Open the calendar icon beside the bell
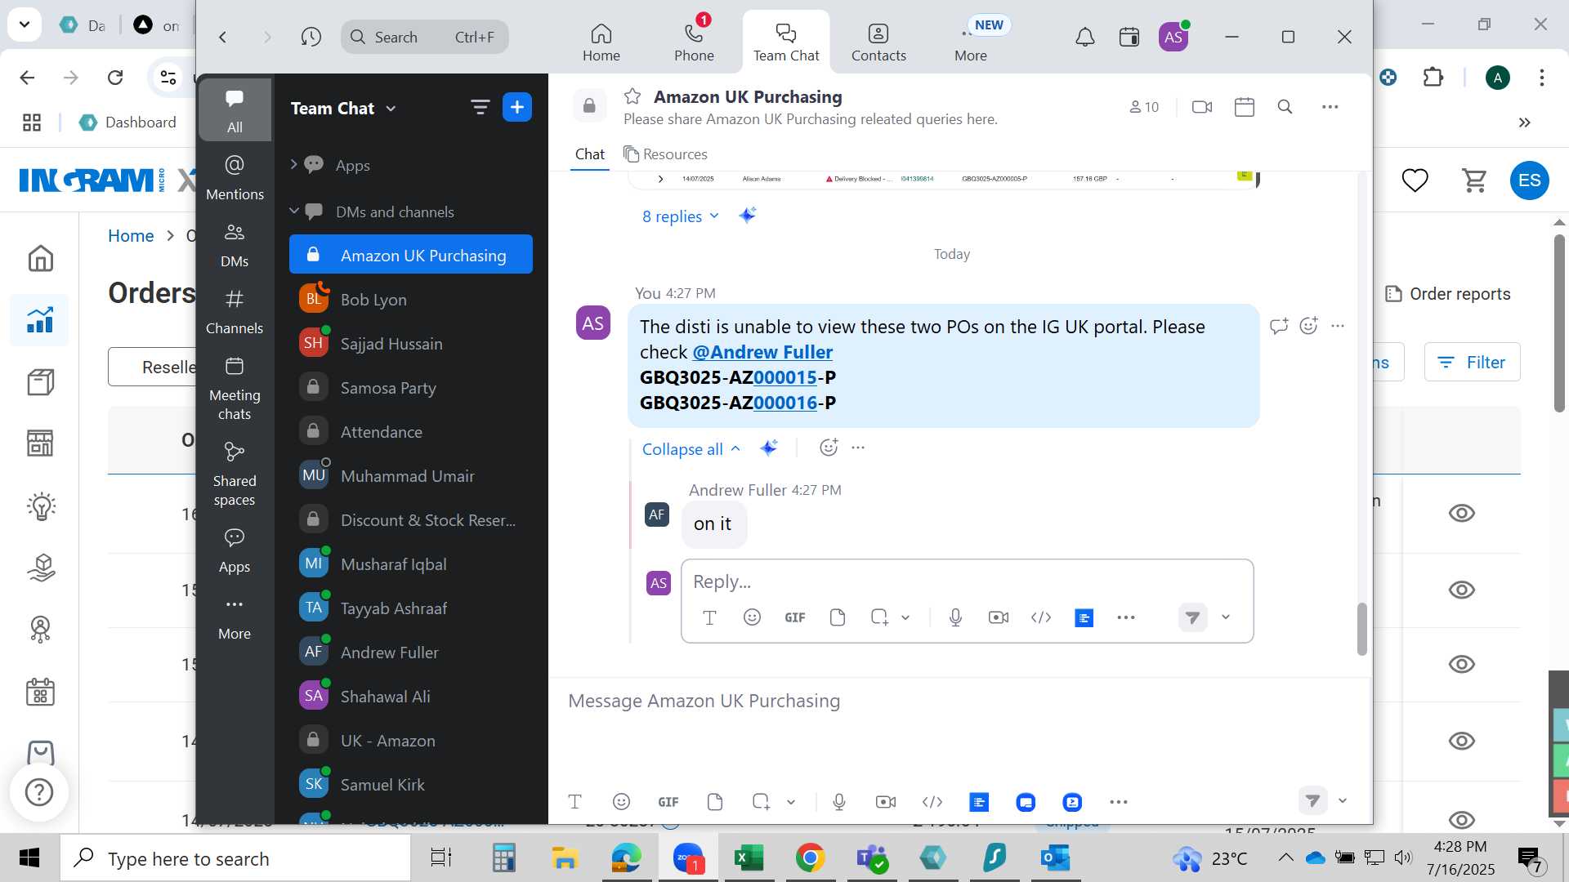This screenshot has width=1569, height=882. coord(1129,37)
